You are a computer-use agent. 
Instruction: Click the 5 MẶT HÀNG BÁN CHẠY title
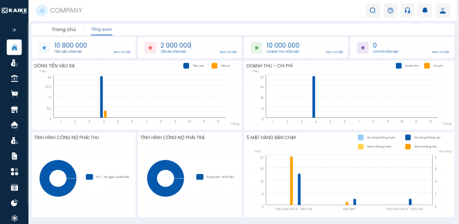point(271,138)
